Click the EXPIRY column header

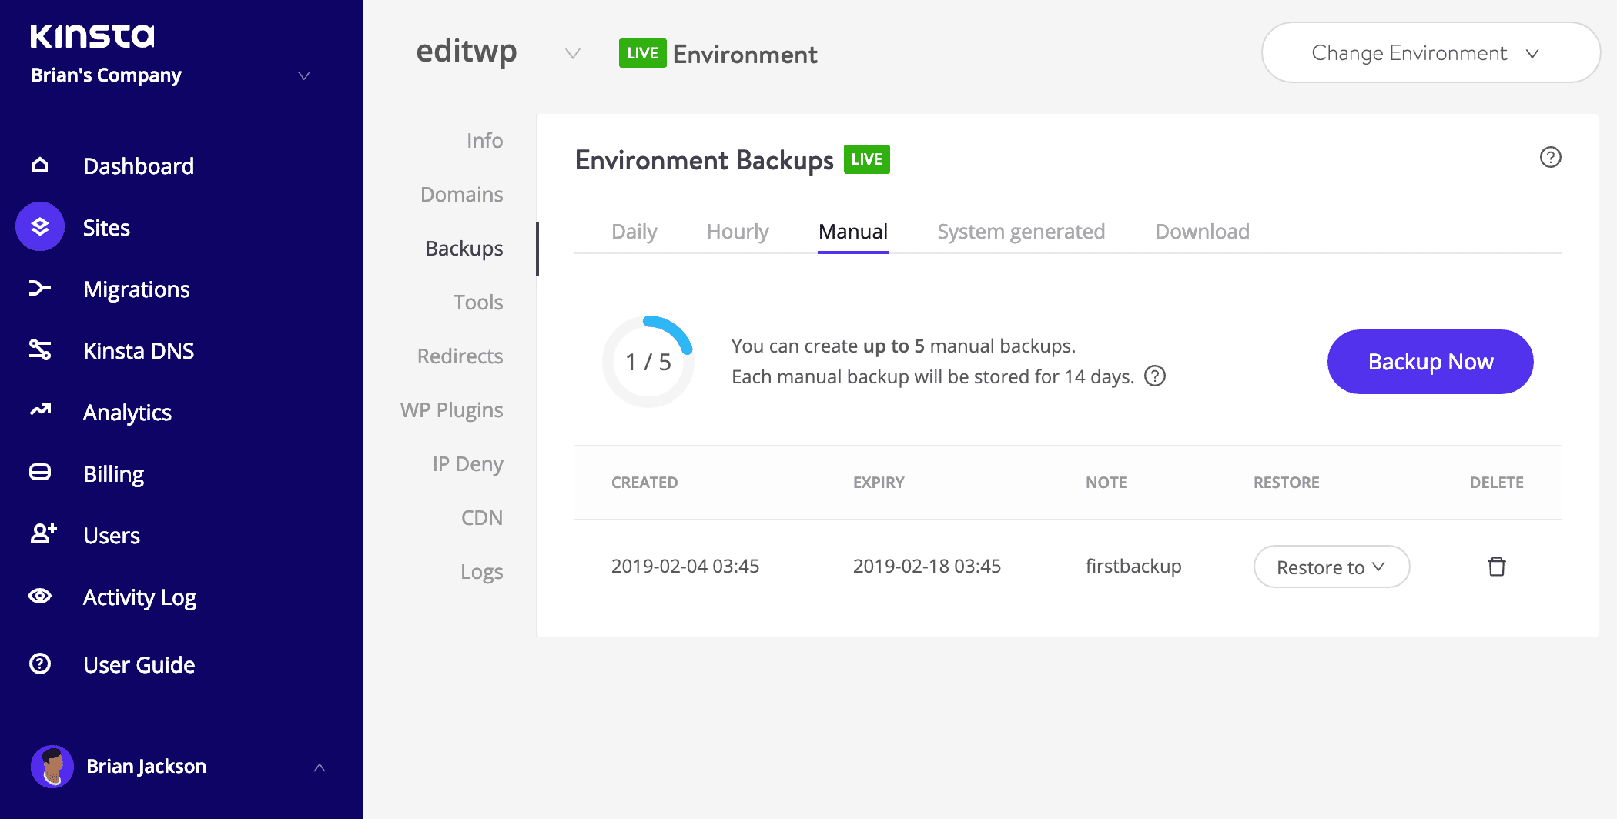879,482
